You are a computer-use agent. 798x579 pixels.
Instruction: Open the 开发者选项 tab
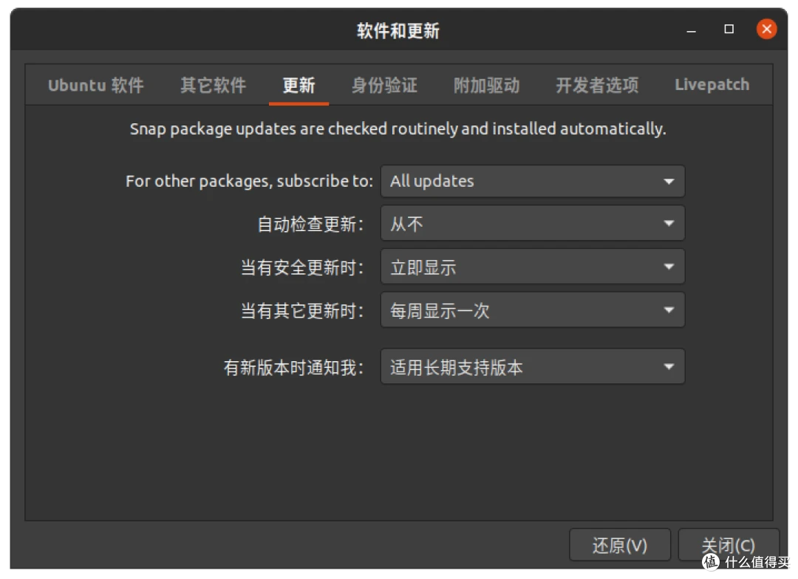point(596,84)
